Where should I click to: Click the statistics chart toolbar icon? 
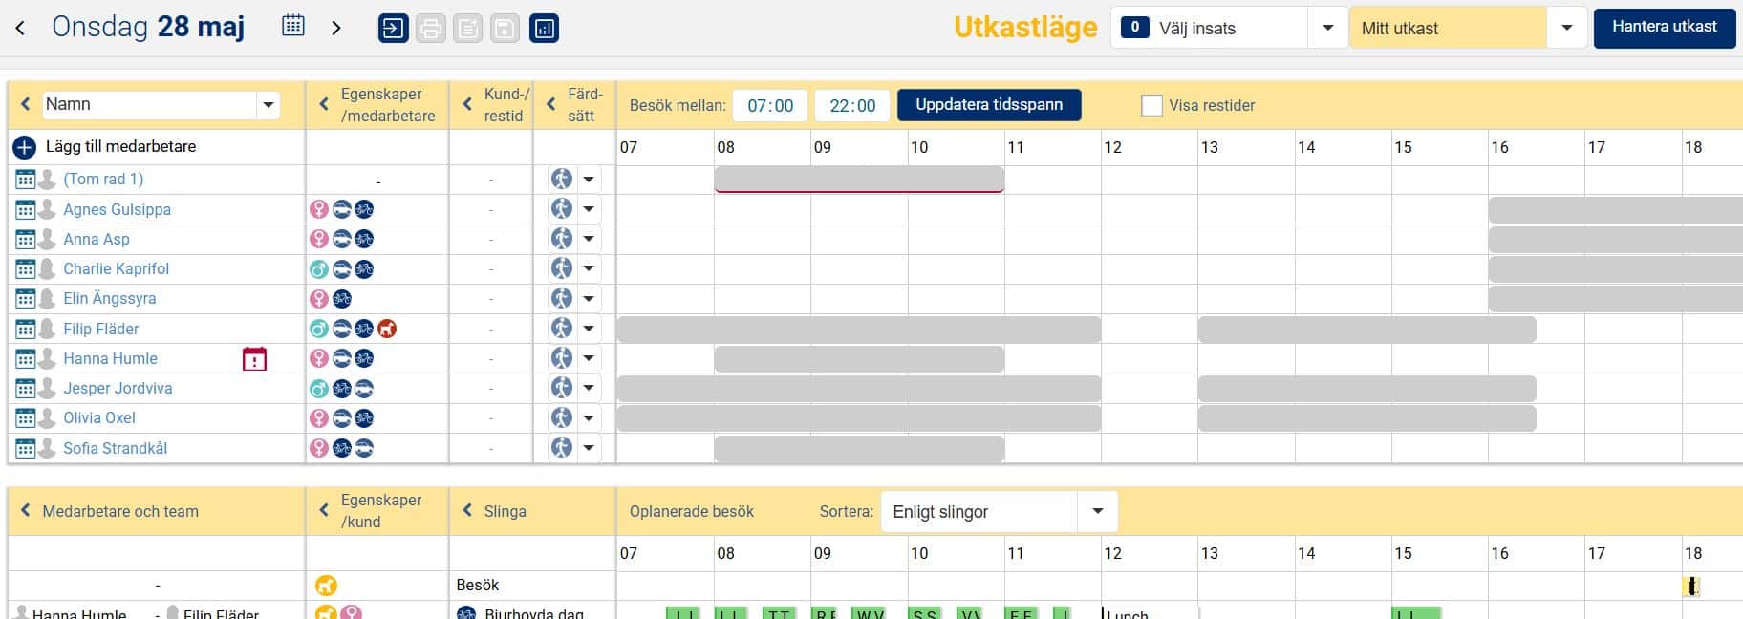[544, 29]
